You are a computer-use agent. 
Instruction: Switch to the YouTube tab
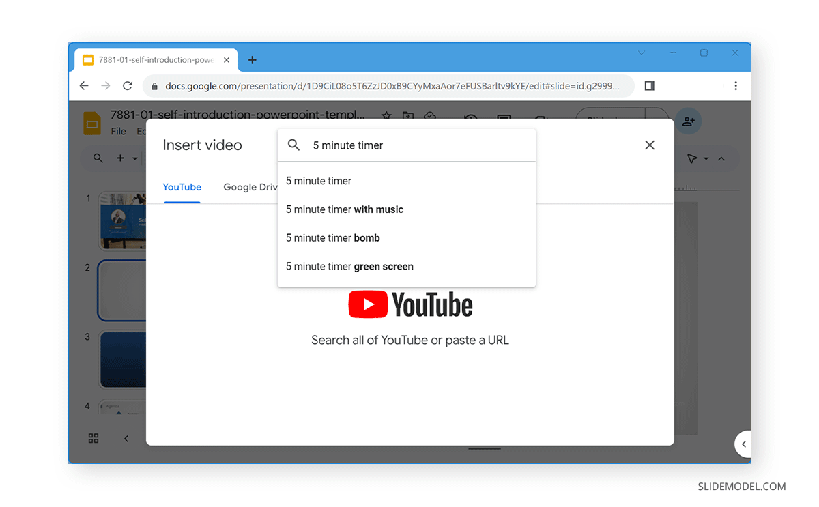pyautogui.click(x=182, y=187)
